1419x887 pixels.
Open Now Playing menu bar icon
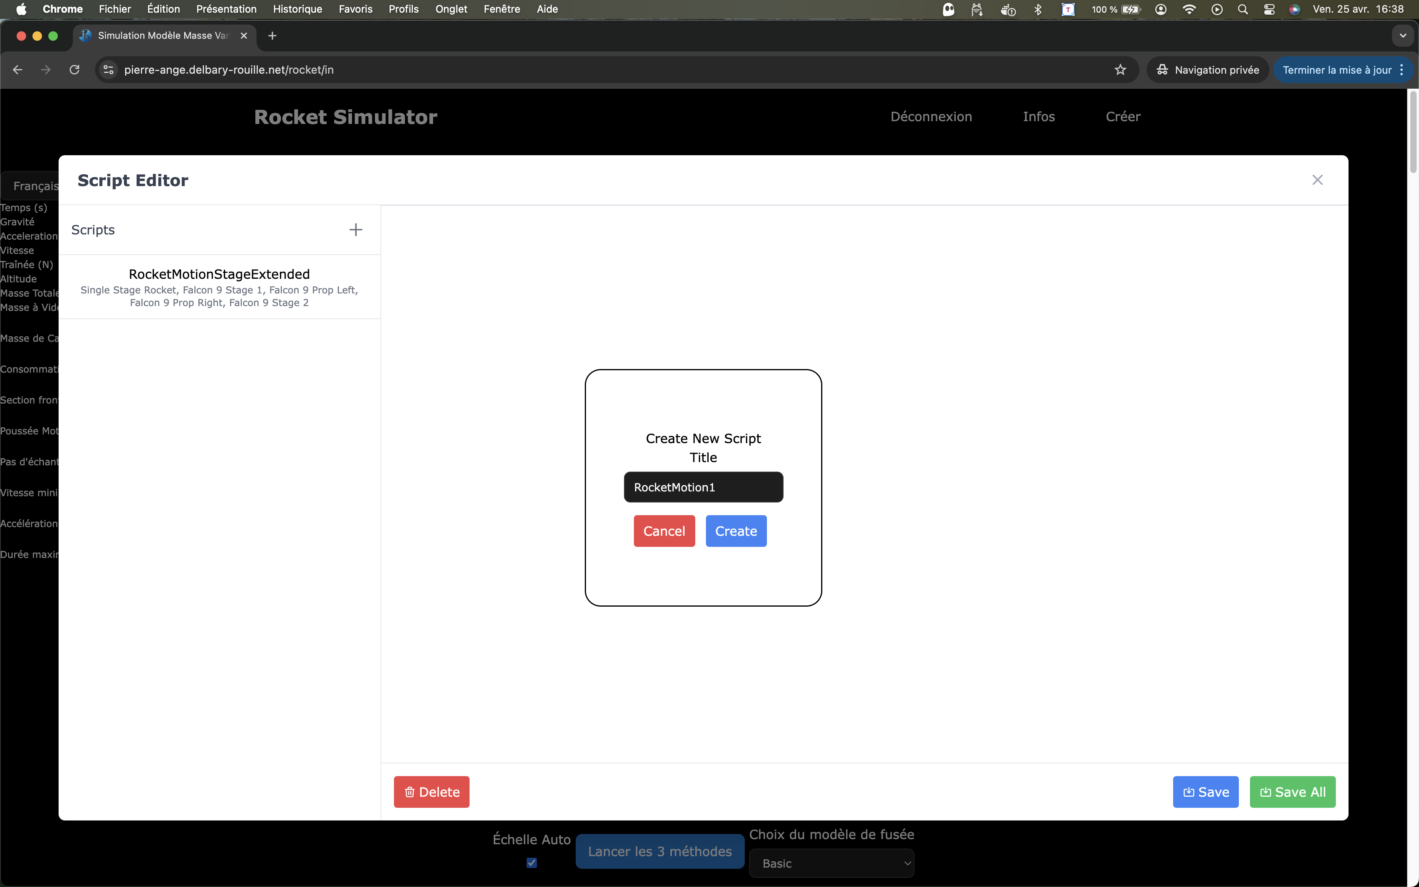1217,10
